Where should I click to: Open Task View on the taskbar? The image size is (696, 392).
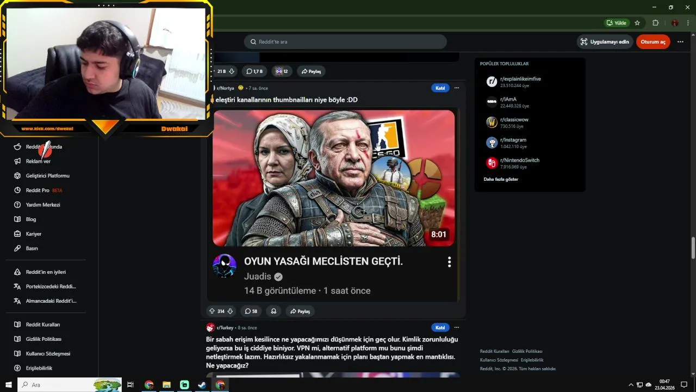click(130, 385)
